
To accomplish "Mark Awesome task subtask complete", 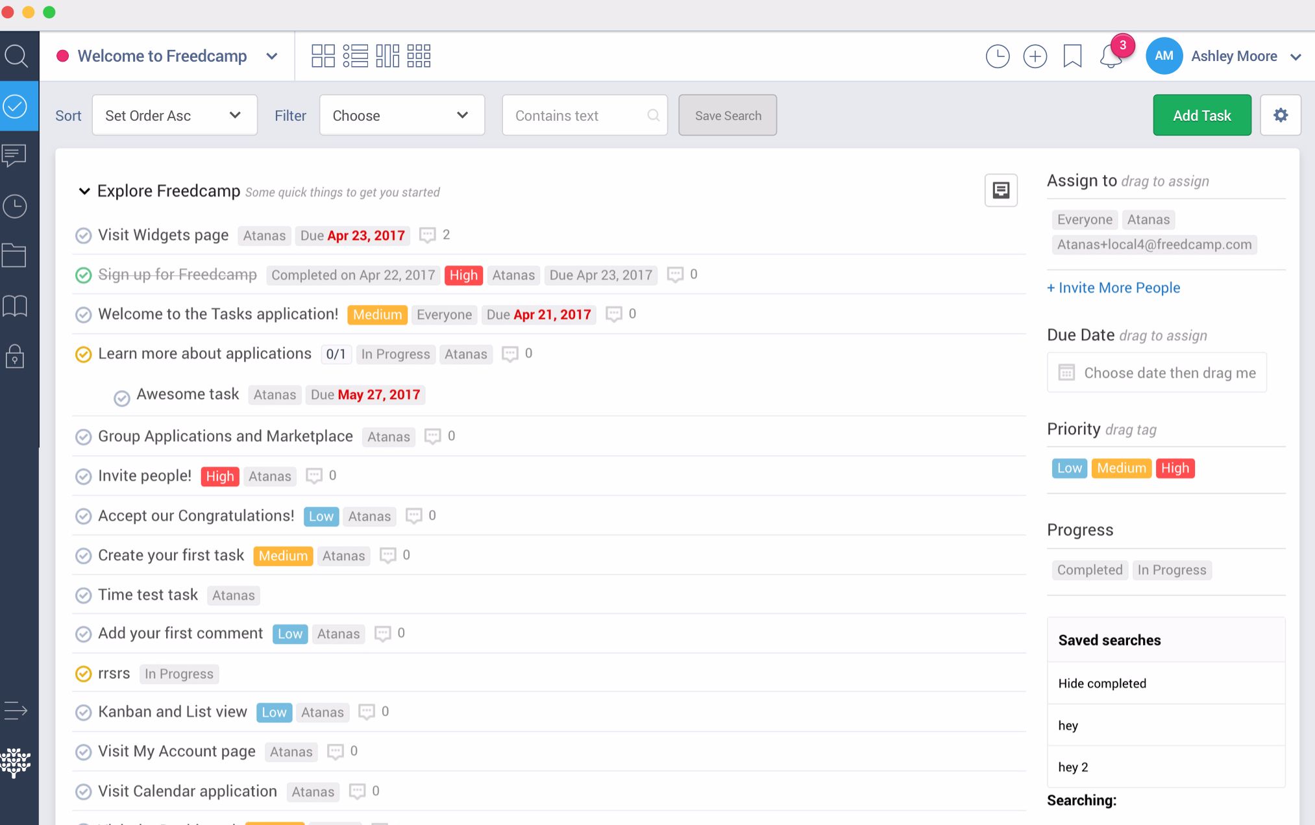I will tap(121, 398).
